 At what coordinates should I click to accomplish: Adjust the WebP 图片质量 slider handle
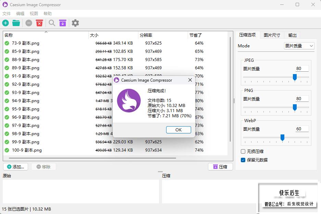point(283,137)
